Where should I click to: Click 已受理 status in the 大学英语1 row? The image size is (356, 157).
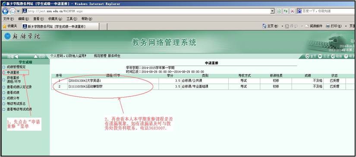coord(334,81)
